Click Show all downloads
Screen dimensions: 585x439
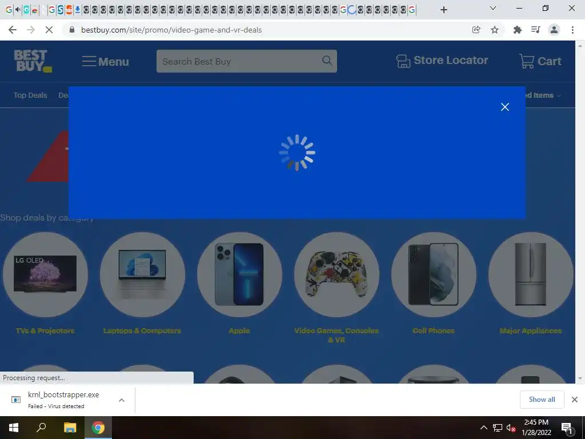coord(542,400)
